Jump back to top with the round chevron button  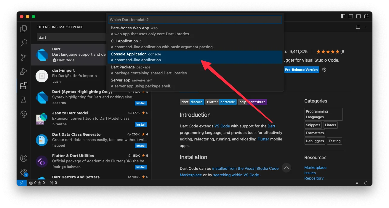pos(286,168)
